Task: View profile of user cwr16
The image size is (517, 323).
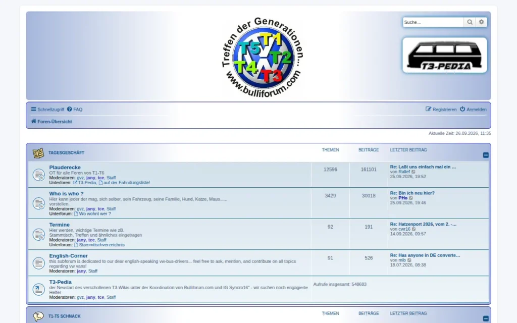Action: click(404, 229)
